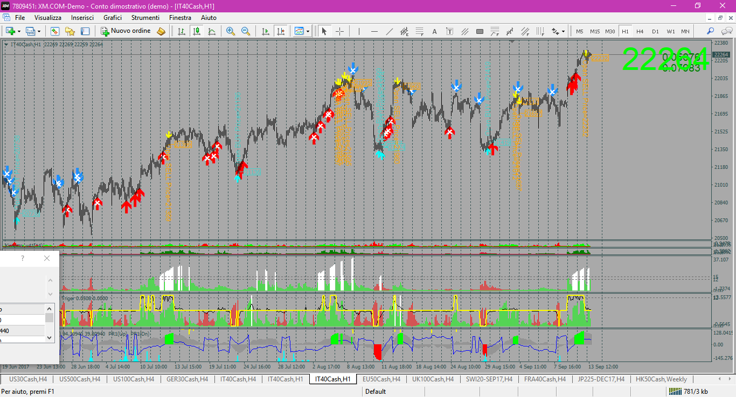Image resolution: width=736 pixels, height=397 pixels.
Task: Open the New Chart tool
Action: pos(10,31)
